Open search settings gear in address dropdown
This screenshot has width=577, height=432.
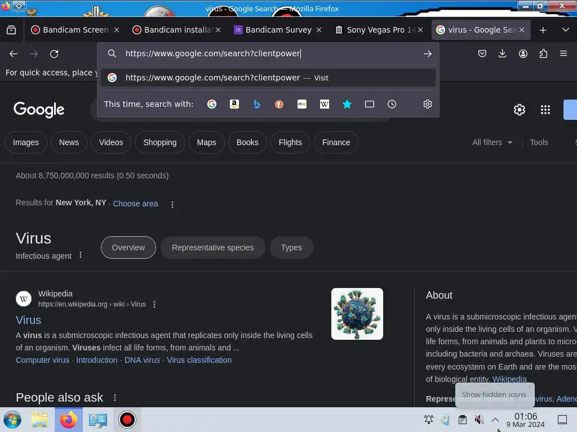click(x=427, y=104)
